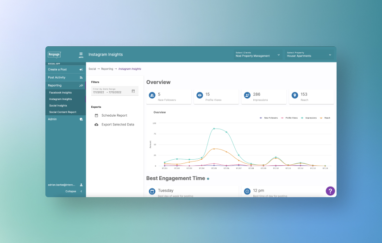Screen dimensions: 382x243
Task: Click the user email address
Action: pyautogui.click(x=62, y=185)
